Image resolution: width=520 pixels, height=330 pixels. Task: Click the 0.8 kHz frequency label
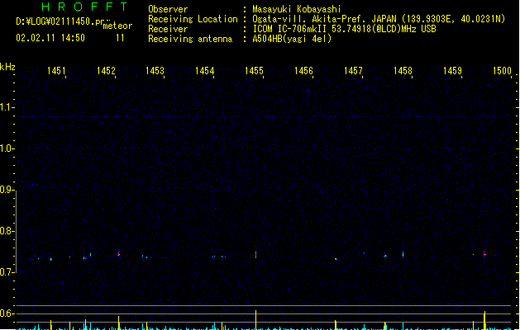click(6, 231)
